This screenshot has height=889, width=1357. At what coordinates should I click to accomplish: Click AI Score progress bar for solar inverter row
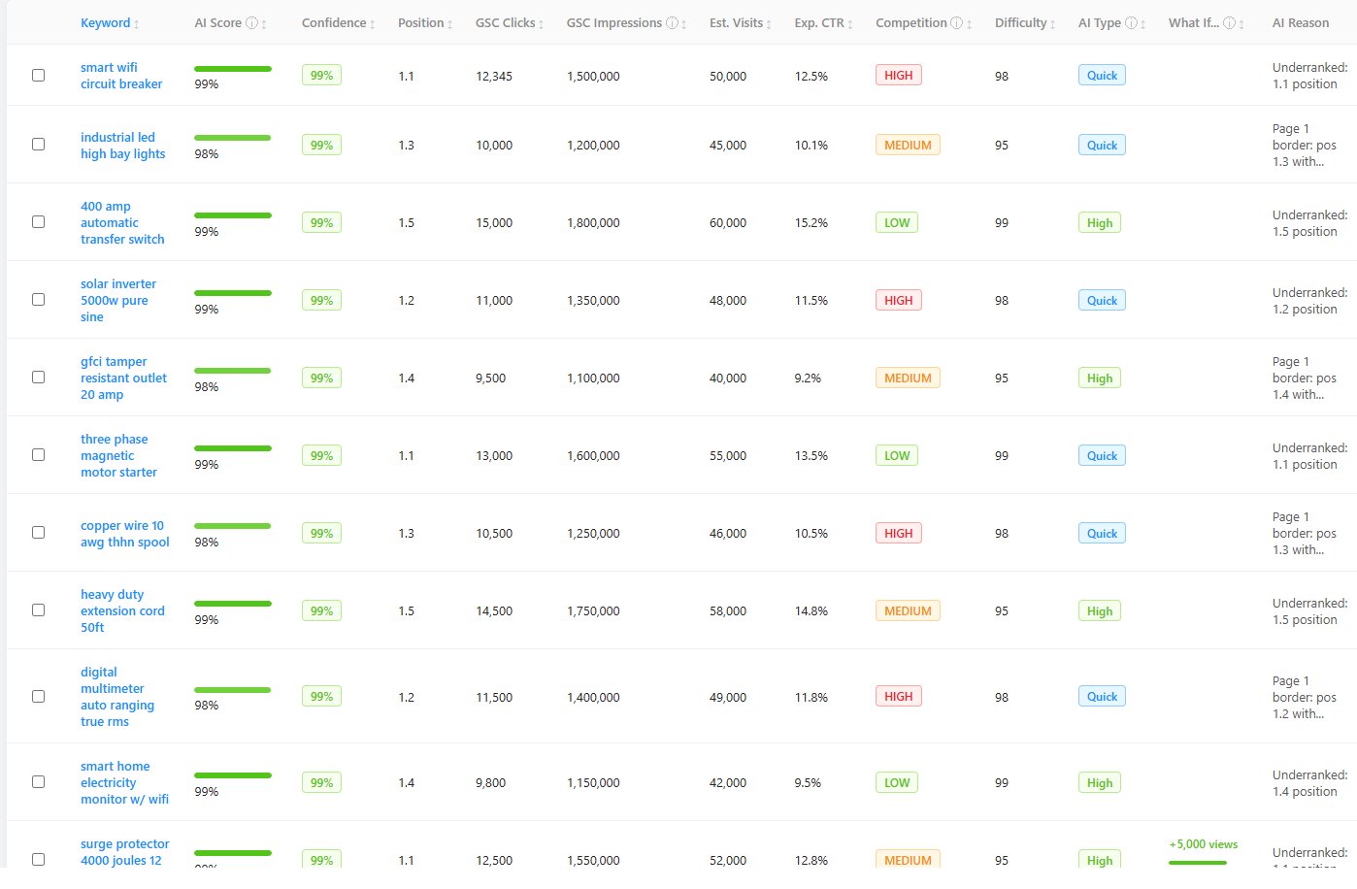233,293
